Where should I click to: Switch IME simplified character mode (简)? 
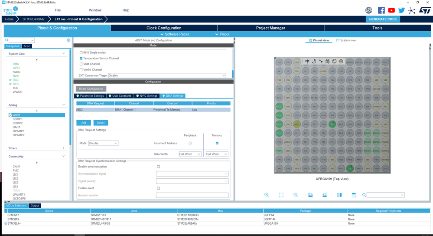tap(327, 61)
